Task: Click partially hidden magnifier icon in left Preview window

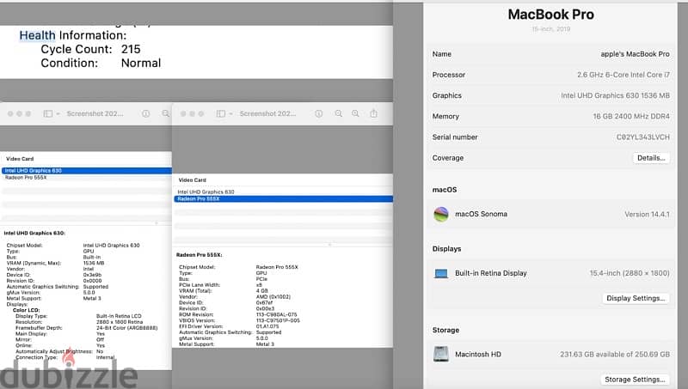Action: pyautogui.click(x=166, y=113)
